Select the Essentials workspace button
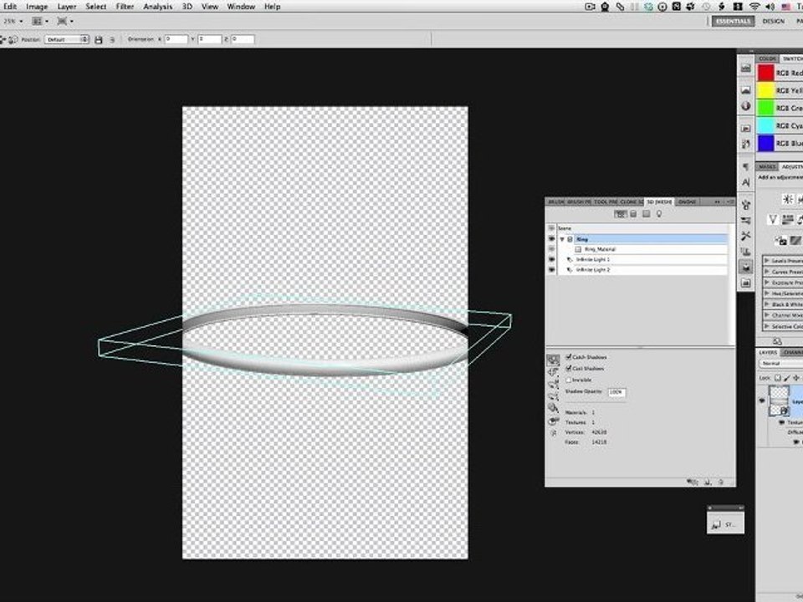This screenshot has width=803, height=602. tap(733, 21)
